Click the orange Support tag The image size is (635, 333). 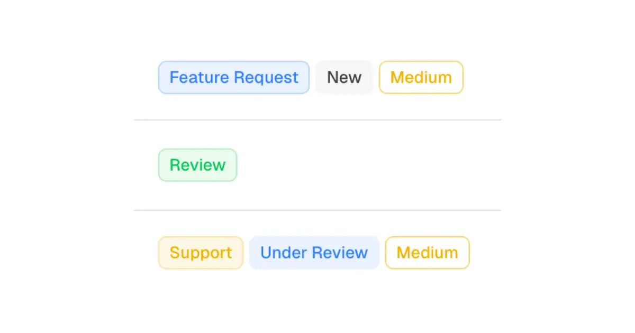201,253
